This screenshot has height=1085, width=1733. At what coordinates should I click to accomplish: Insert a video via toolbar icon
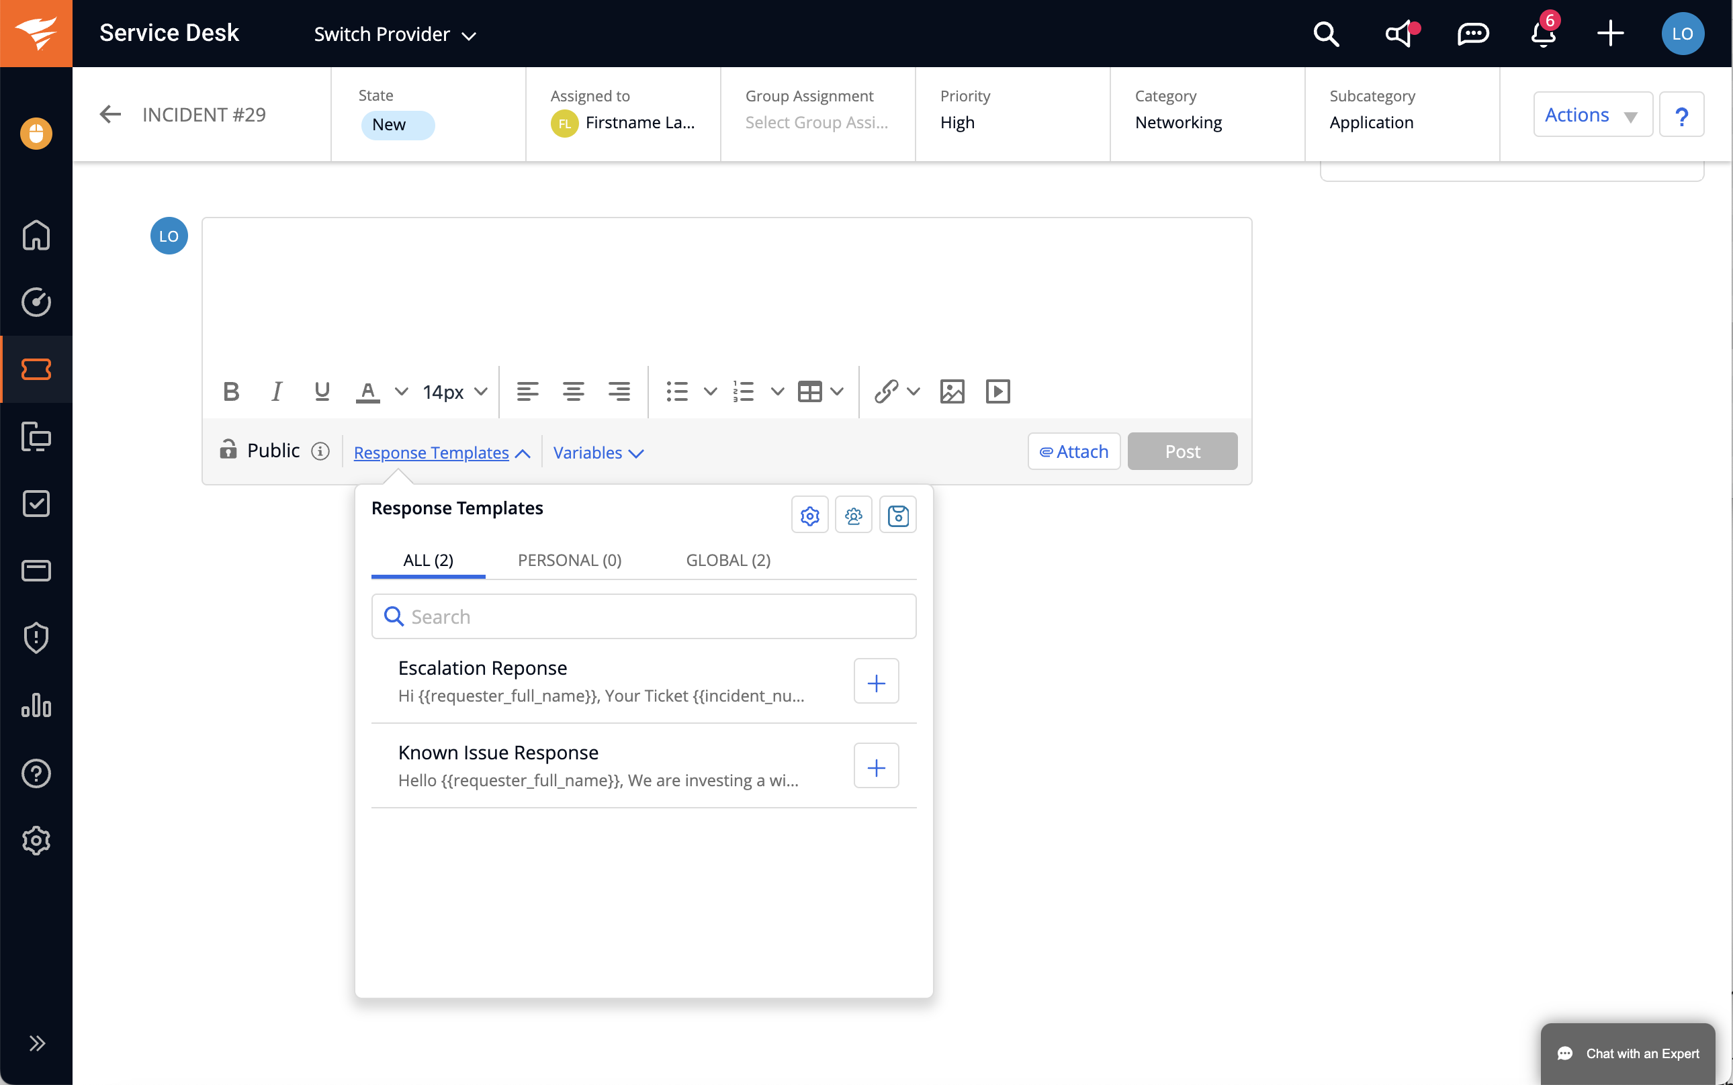point(998,392)
